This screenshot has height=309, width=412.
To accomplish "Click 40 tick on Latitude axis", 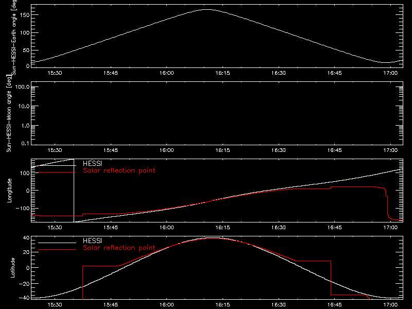I will click(26, 238).
